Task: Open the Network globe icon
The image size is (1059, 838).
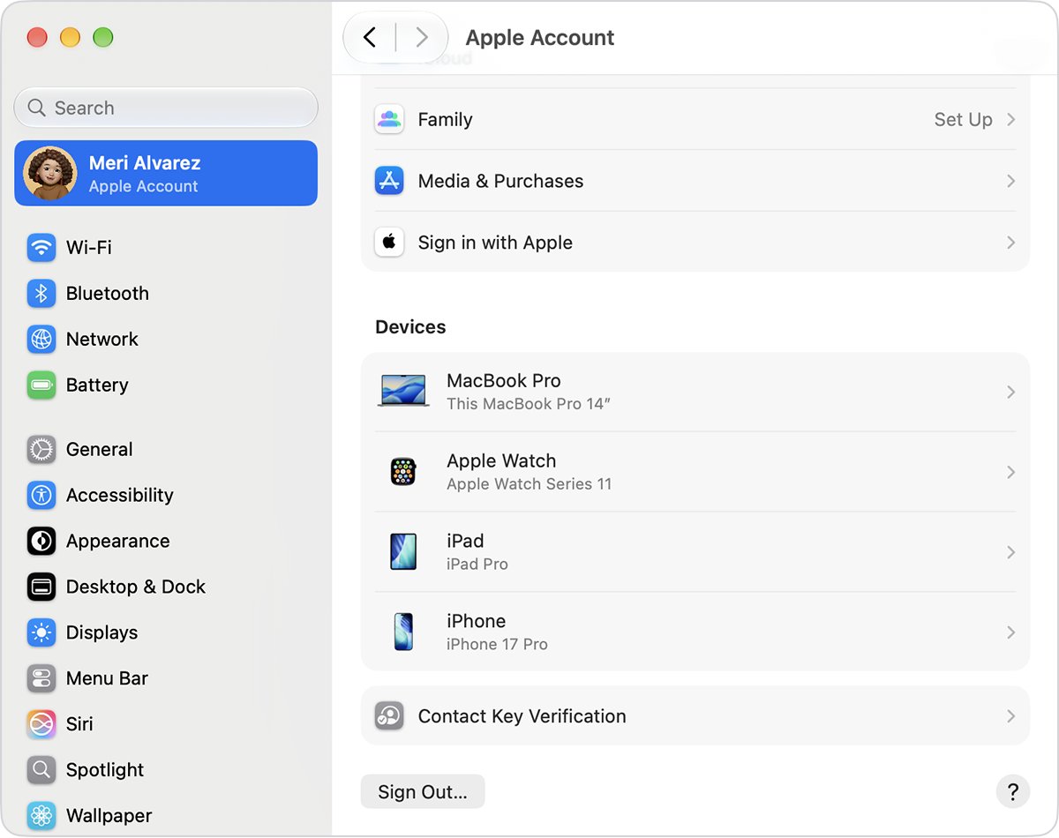Action: point(41,340)
